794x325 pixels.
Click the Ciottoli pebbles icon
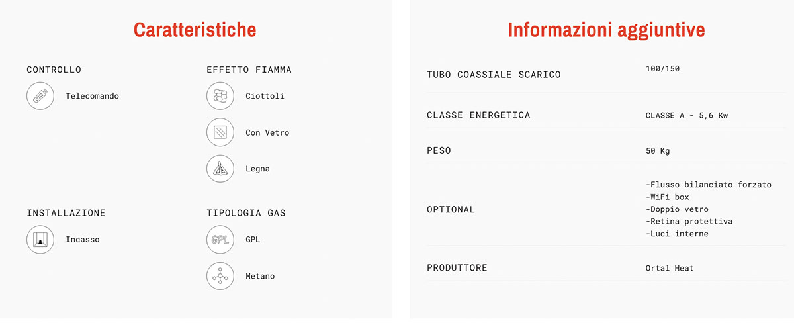[x=220, y=96]
